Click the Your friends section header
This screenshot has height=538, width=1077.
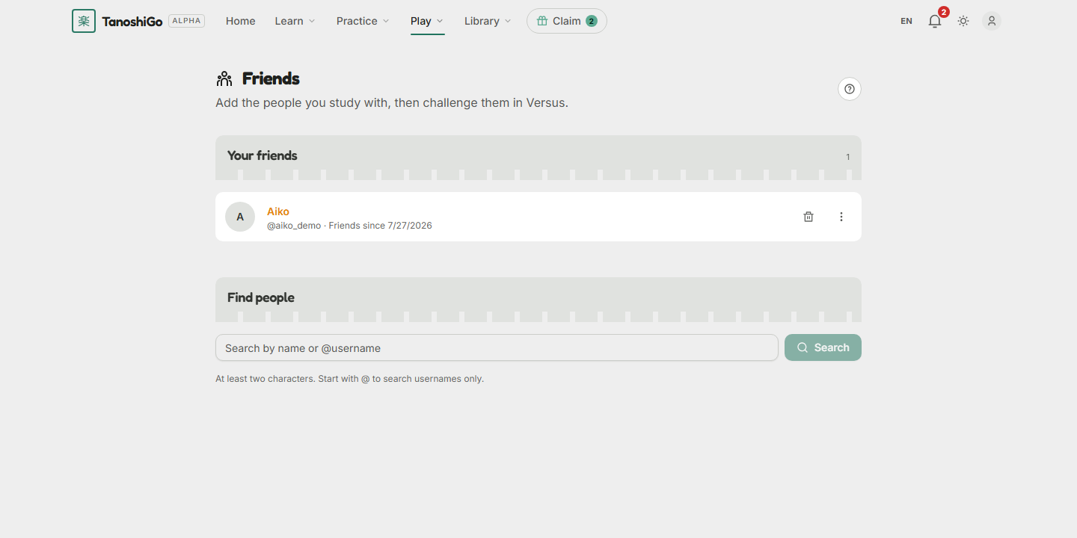point(538,156)
